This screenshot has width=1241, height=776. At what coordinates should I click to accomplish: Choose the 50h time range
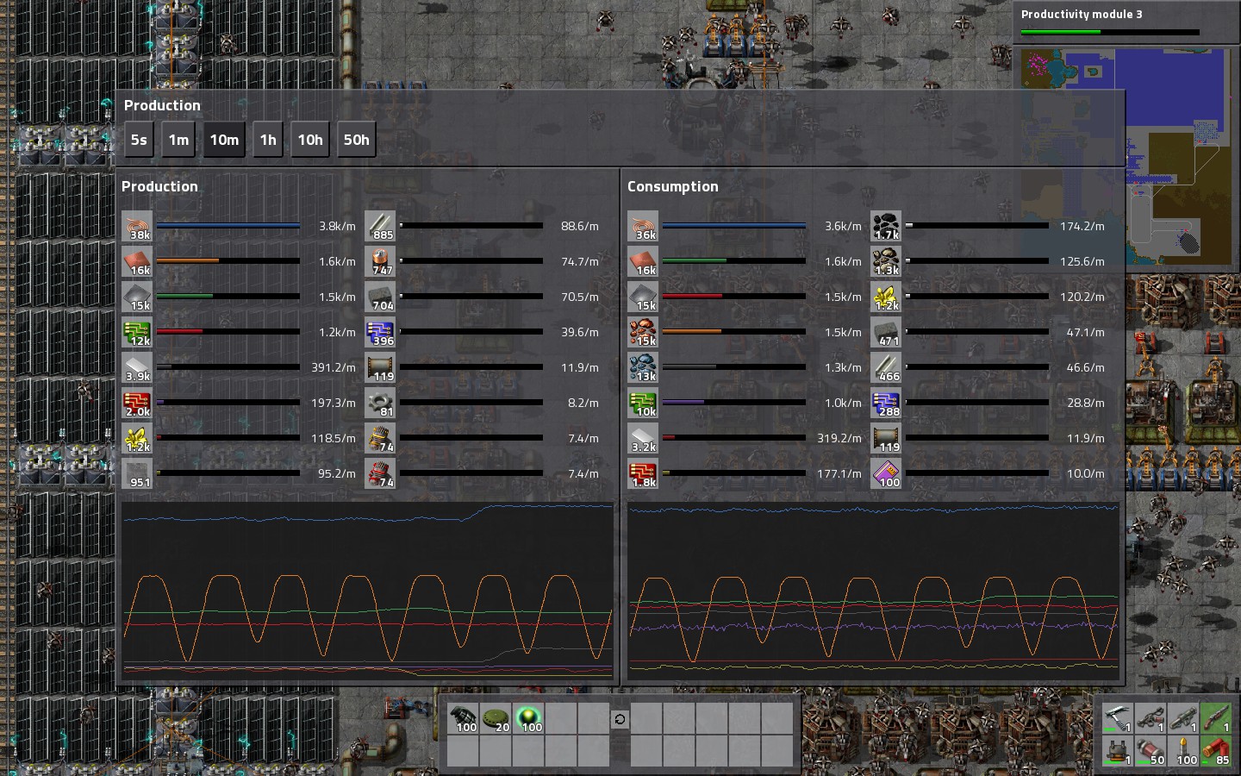tap(357, 140)
